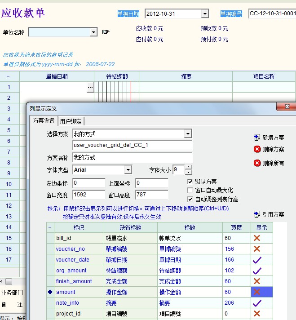The height and width of the screenshot is (320, 296).
Task: Click the red 删除方案 icon
Action: point(257,149)
